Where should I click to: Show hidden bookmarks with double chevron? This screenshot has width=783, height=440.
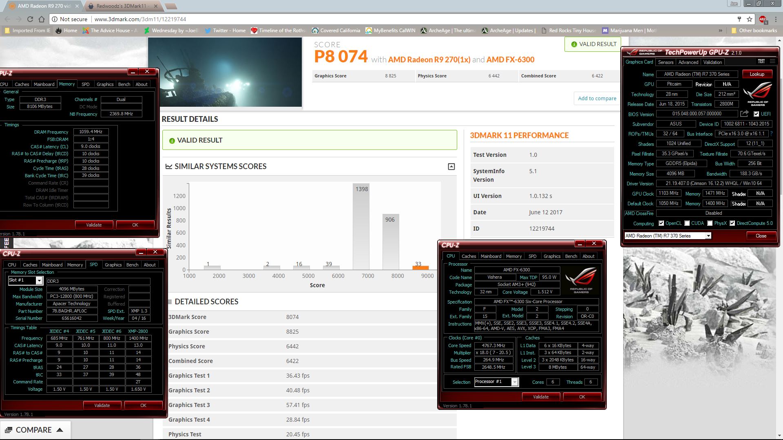[x=720, y=31]
